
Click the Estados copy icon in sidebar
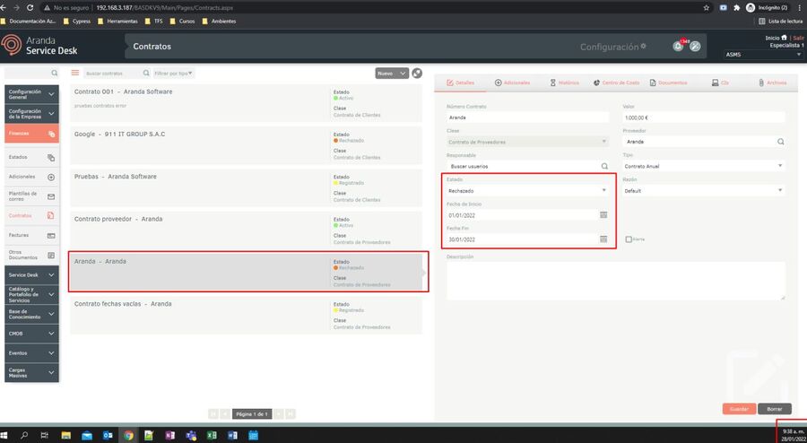(51, 158)
